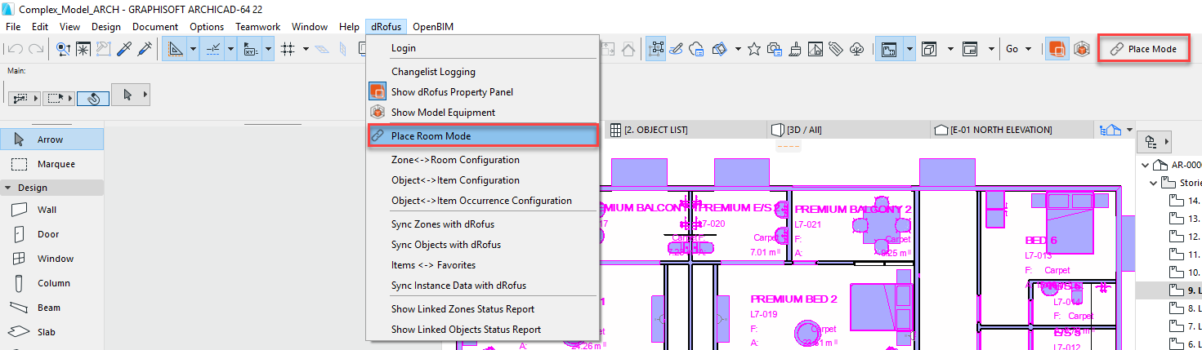Toggle the XY tracker coordinates icon
Screen dimensions: 1202x350
coord(251,49)
